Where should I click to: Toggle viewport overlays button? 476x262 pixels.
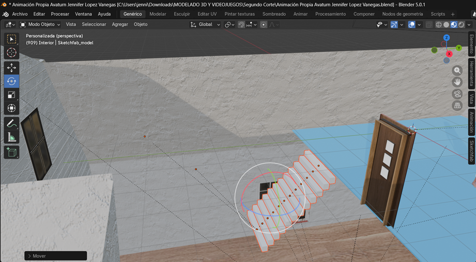[x=411, y=24]
